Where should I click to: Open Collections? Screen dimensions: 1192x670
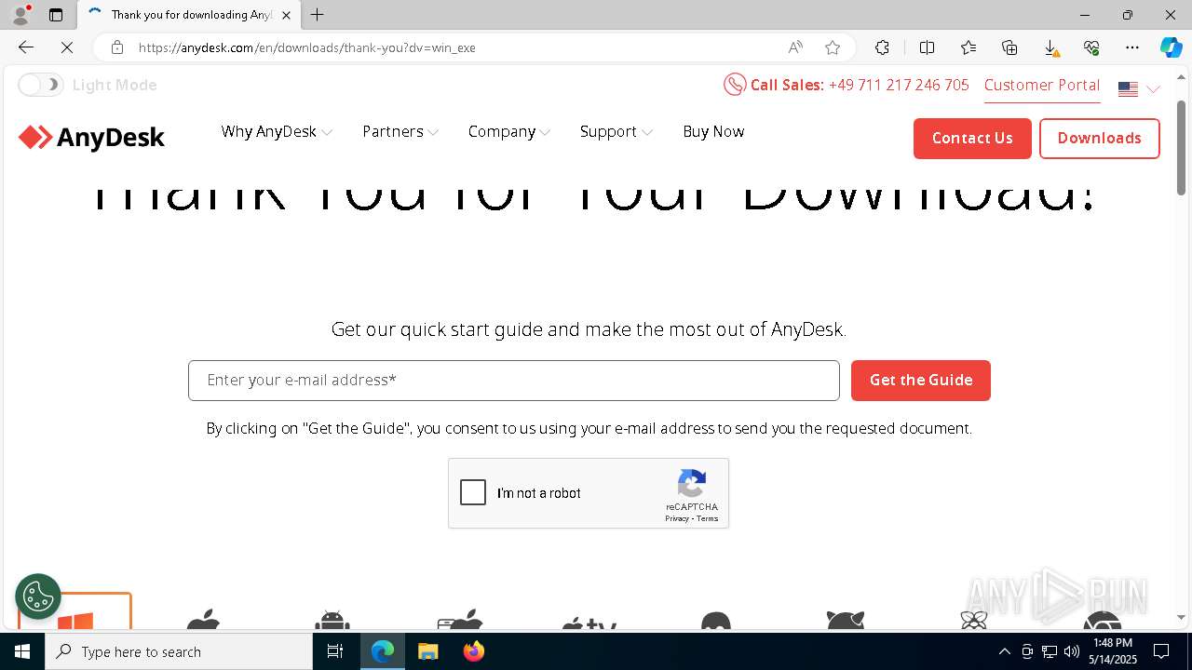pyautogui.click(x=1009, y=47)
